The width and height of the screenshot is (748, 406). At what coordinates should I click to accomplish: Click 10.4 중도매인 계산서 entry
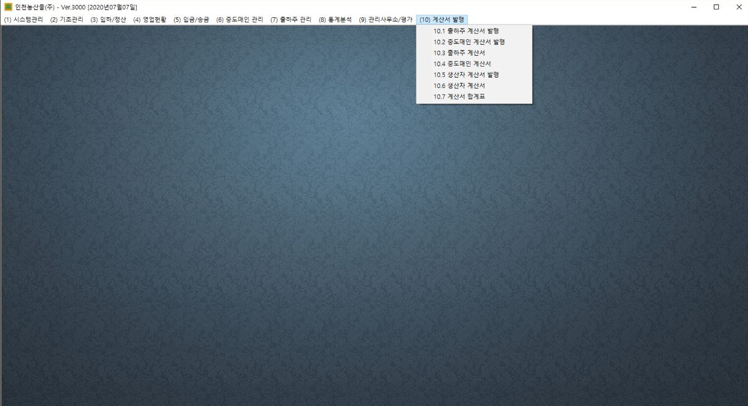tap(462, 64)
